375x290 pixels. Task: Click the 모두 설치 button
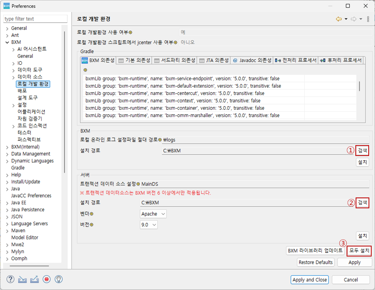pos(359,251)
